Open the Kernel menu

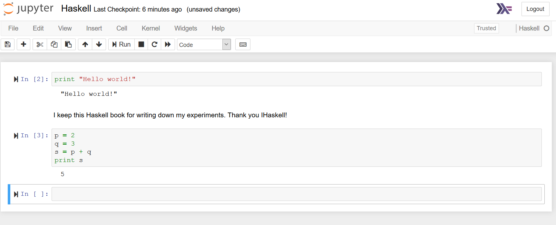[x=151, y=28]
